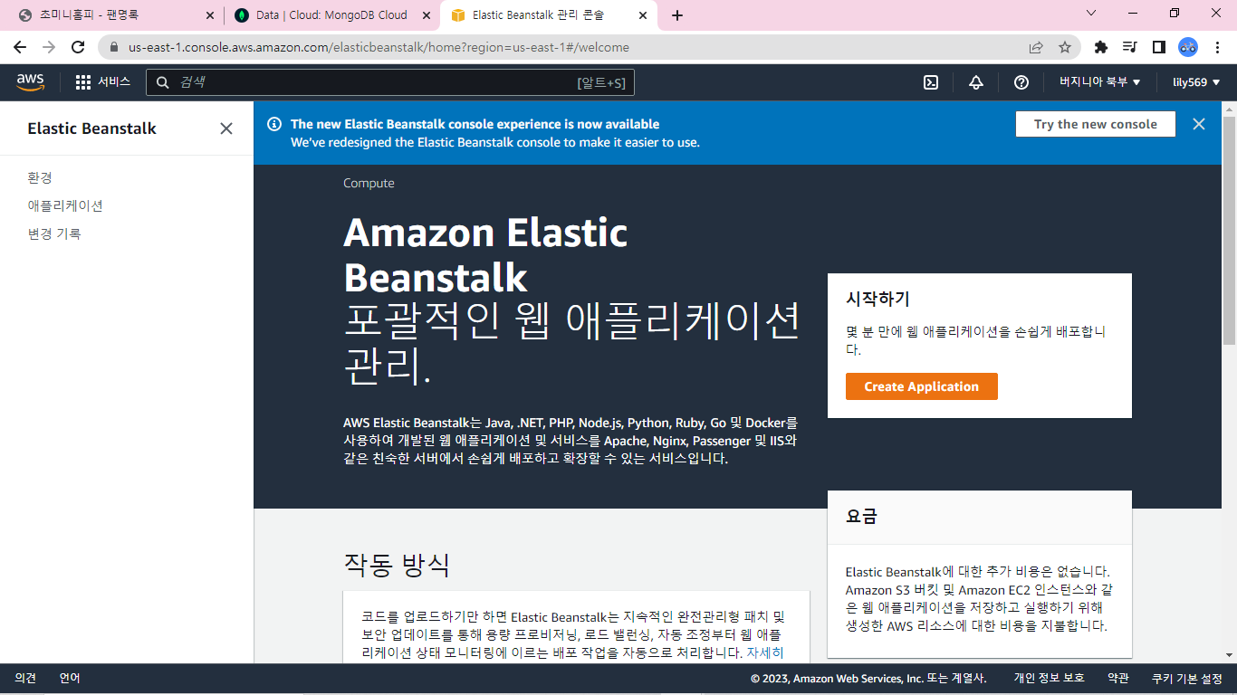Image resolution: width=1237 pixels, height=695 pixels.
Task: Close the Elastic Beanstalk browser tab
Action: coord(644,15)
